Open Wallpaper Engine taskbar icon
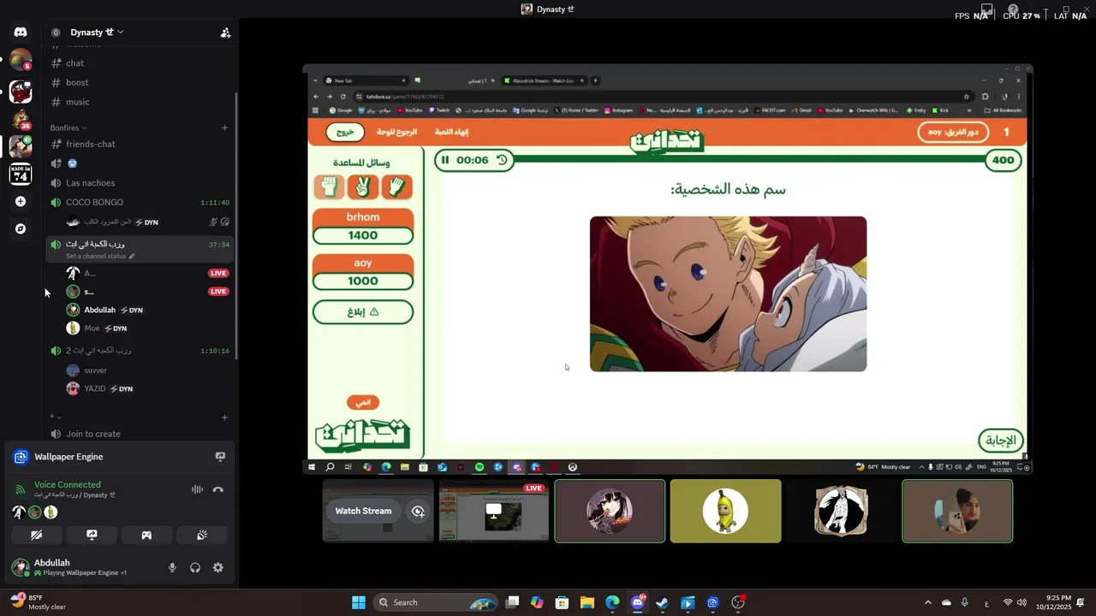 (x=712, y=602)
